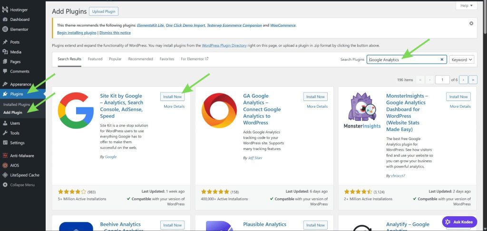The width and height of the screenshot is (487, 231).
Task: Open the Tools wrench icon
Action: point(5,133)
